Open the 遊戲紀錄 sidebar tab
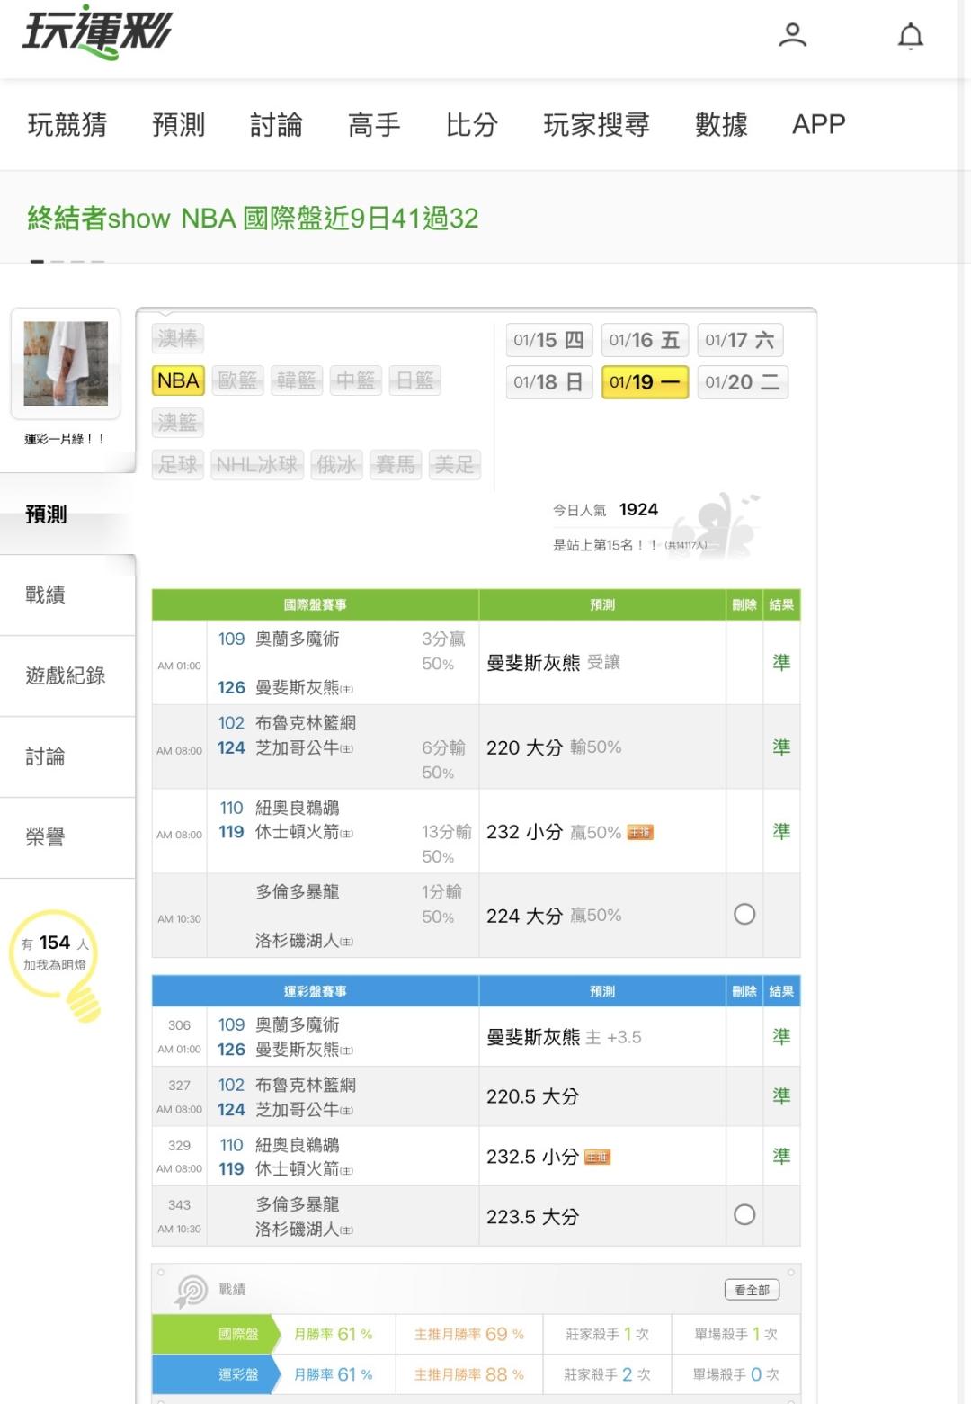Image resolution: width=971 pixels, height=1404 pixels. click(66, 675)
